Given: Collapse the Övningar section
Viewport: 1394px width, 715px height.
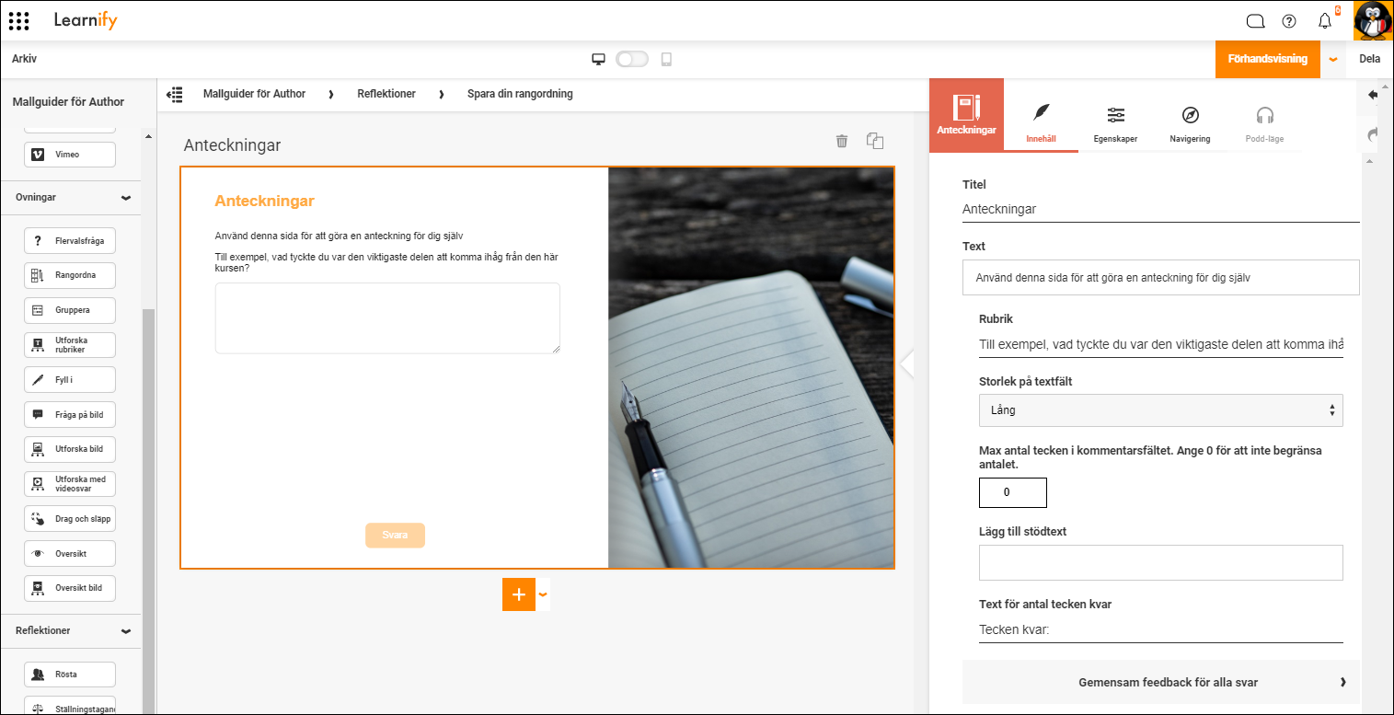Looking at the screenshot, I should pos(126,198).
